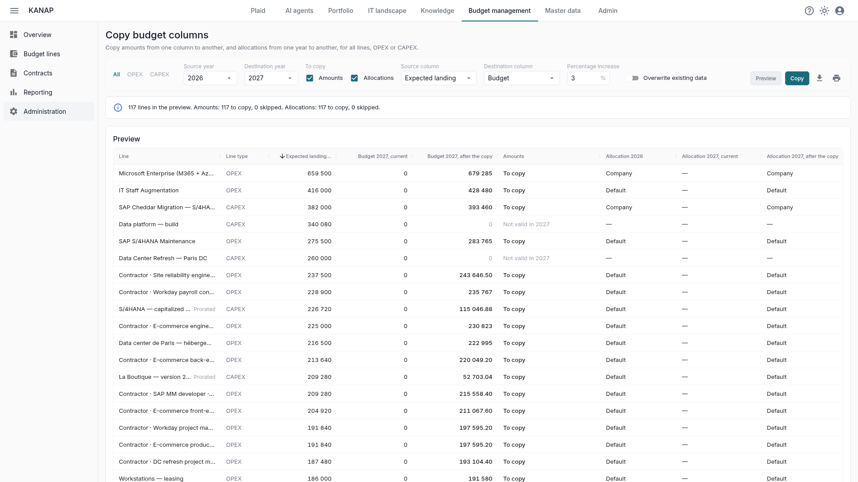Enable the Overwrite existing data switch

(633, 78)
